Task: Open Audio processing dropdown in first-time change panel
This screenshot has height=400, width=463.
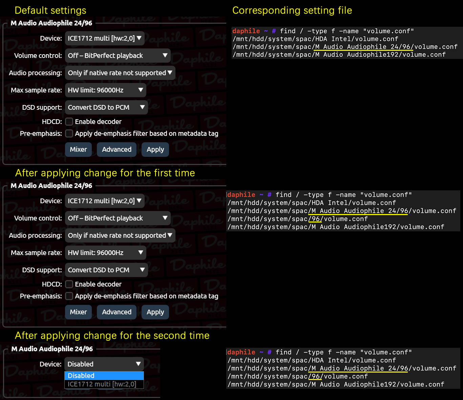Action: pos(120,235)
